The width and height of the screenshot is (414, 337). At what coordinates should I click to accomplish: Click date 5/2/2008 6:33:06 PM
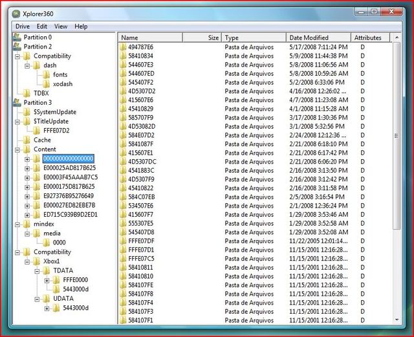[x=316, y=82]
